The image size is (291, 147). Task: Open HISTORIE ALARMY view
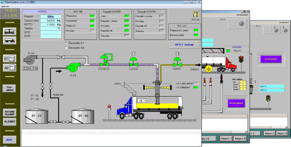(10, 113)
